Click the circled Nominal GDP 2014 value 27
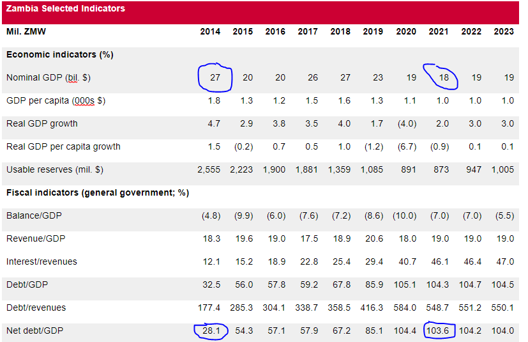The image size is (528, 342). 215,77
